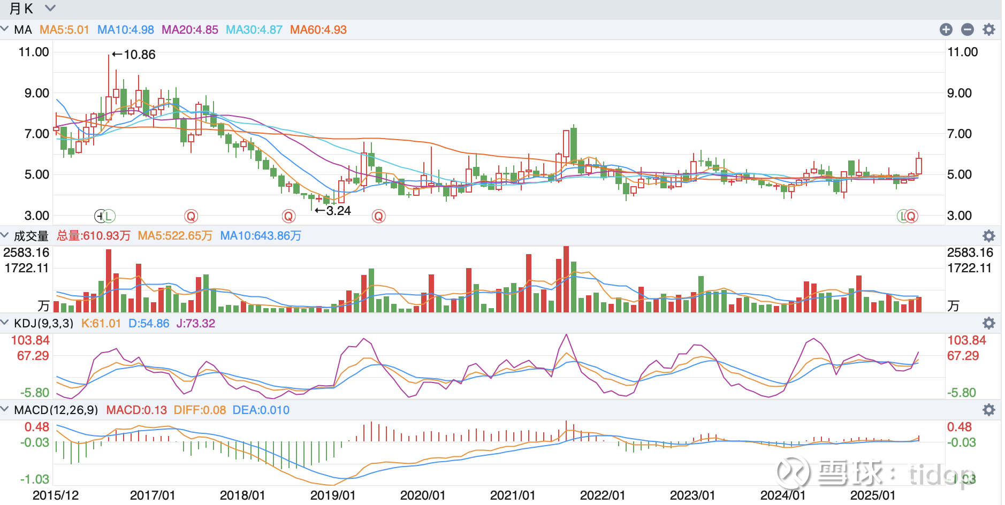Click the J:73.32 value
Viewport: 1005px width, 505px height.
196,323
